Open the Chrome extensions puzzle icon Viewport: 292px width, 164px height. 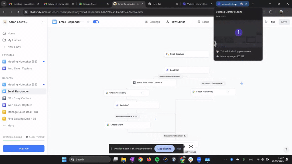click(271, 12)
